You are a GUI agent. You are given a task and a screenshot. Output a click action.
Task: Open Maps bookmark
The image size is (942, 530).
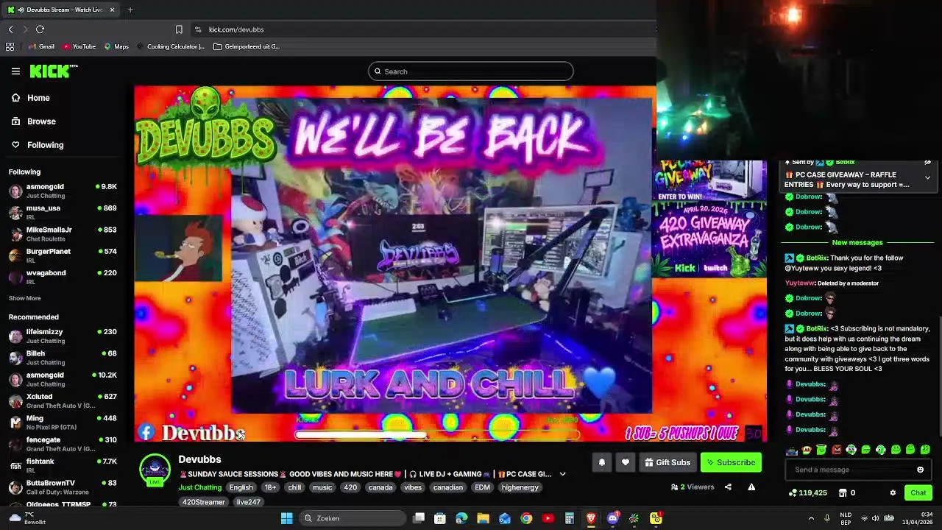[116, 46]
